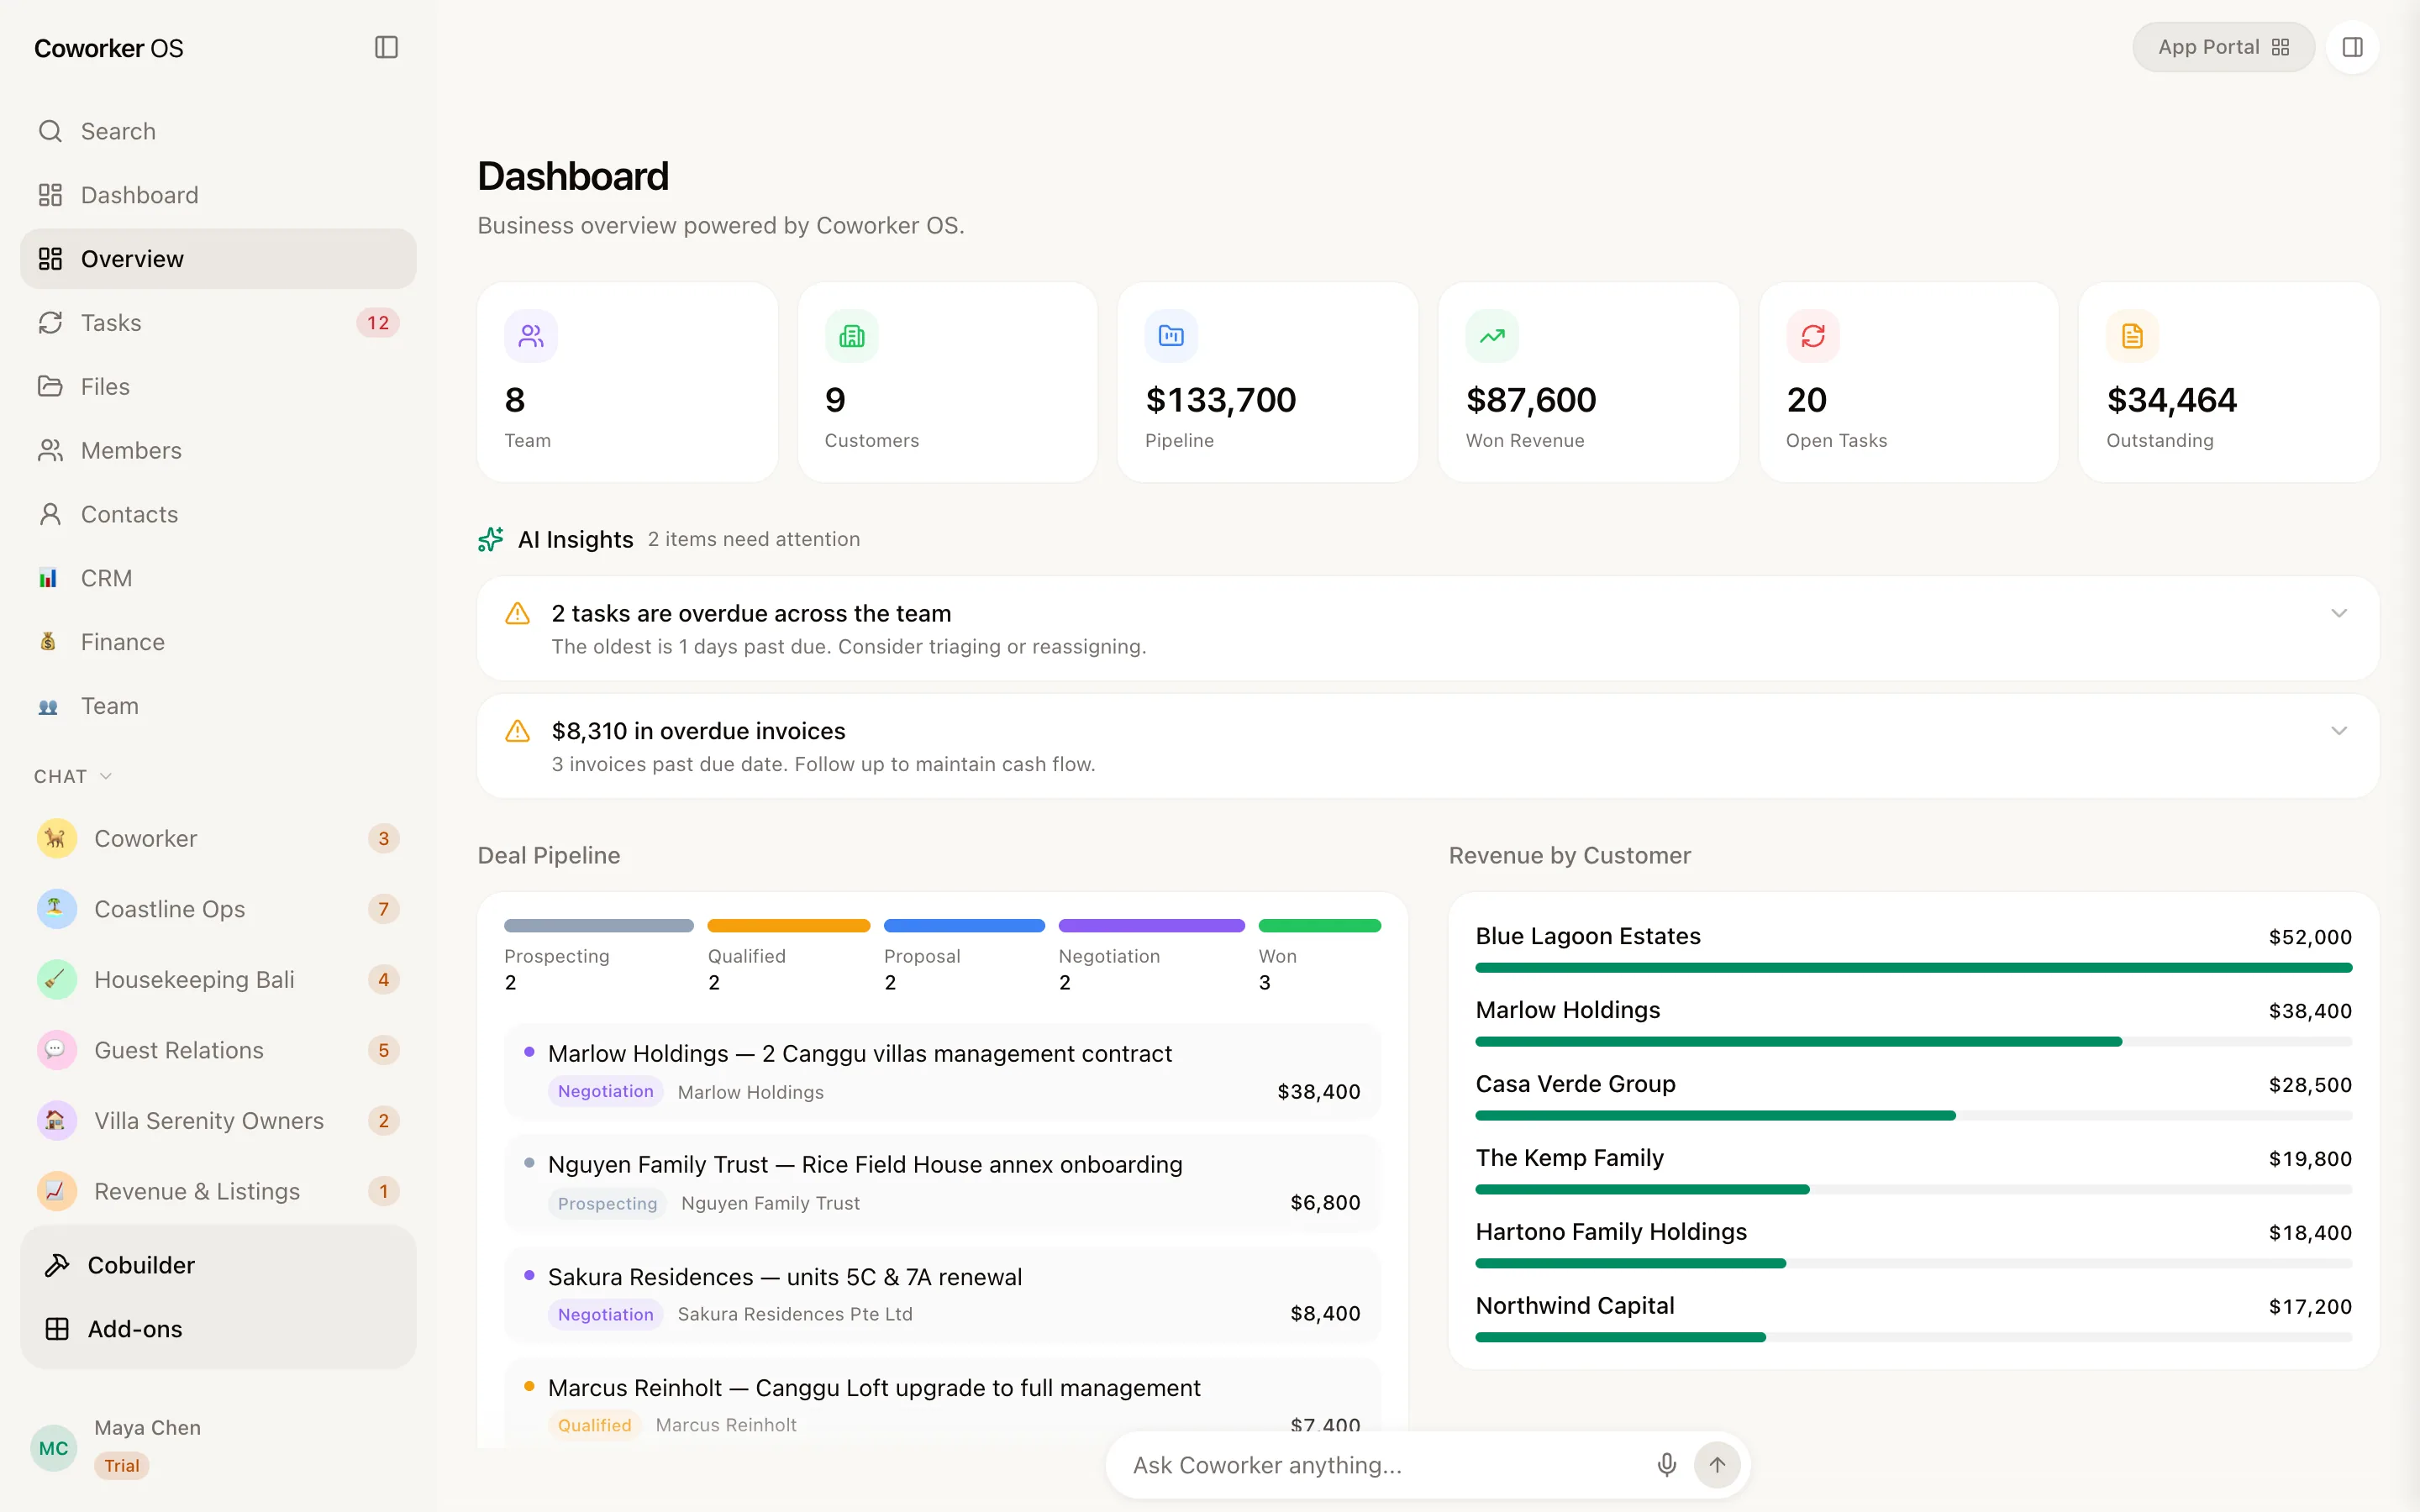Click the Open Tasks refresh icon
The width and height of the screenshot is (2420, 1512).
point(1813,336)
